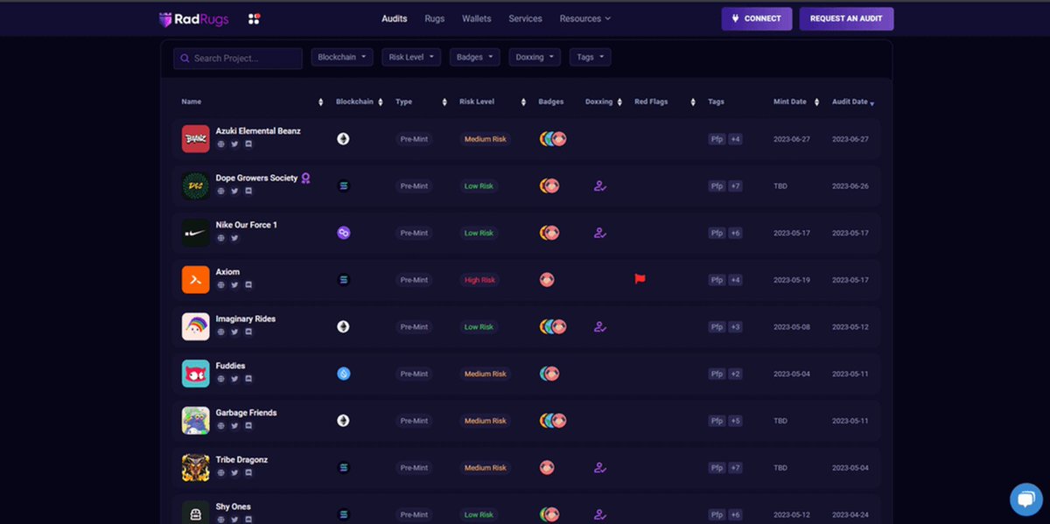Click the doxxed user icon in Dope Growers Society row
1050x524 pixels.
599,185
